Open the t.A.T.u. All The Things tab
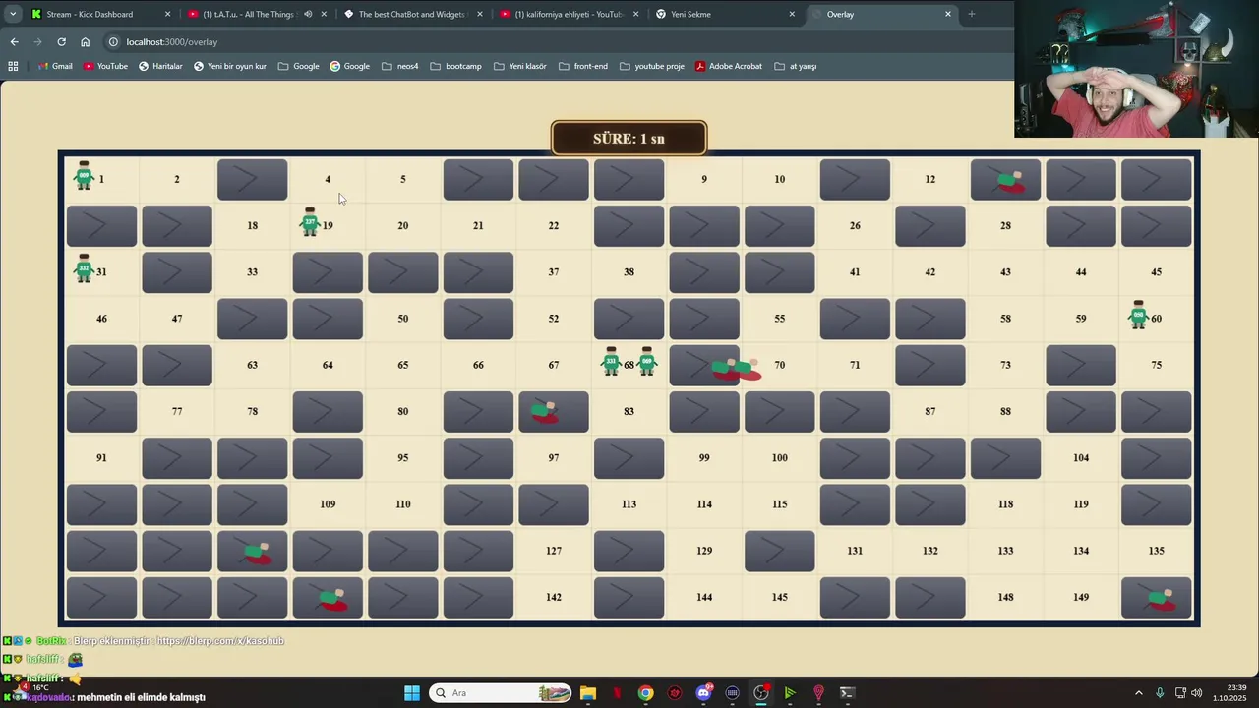 point(251,14)
